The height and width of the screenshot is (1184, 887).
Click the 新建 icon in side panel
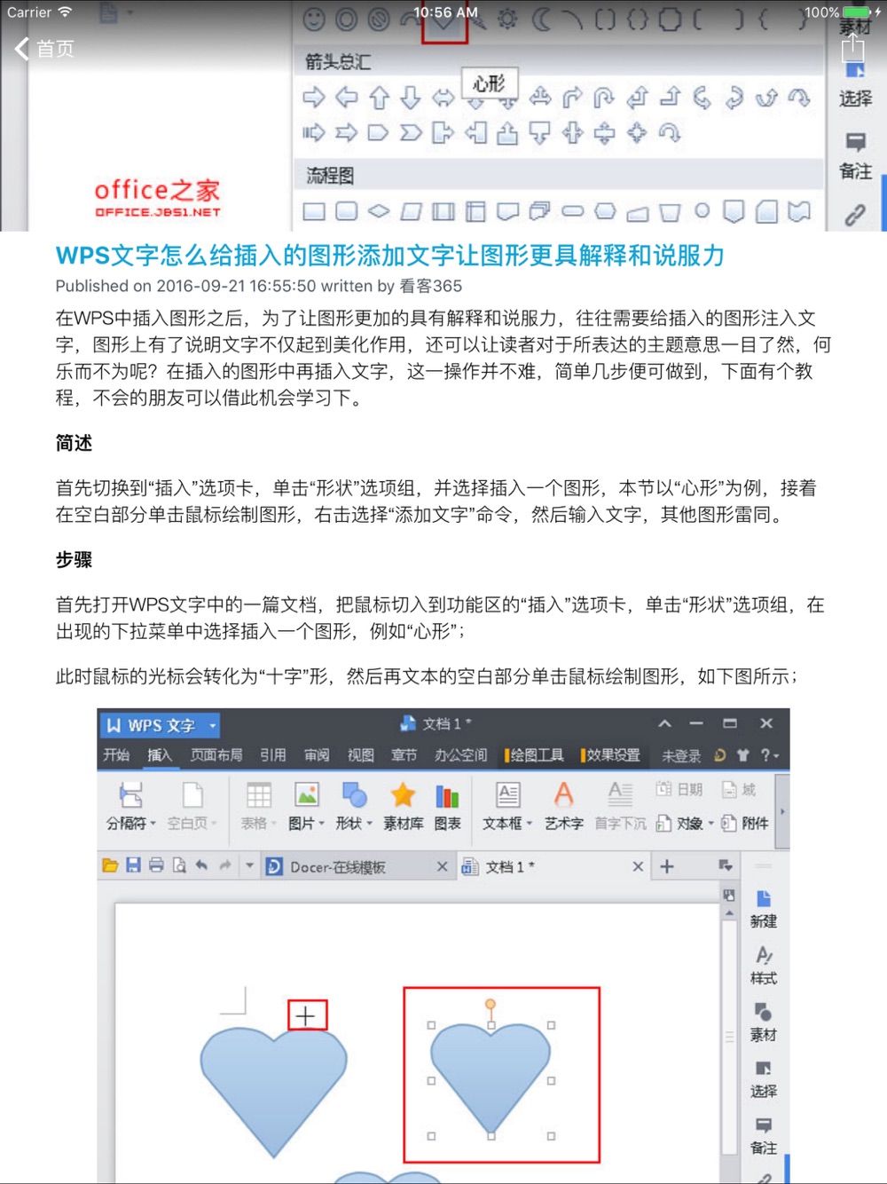point(763,899)
